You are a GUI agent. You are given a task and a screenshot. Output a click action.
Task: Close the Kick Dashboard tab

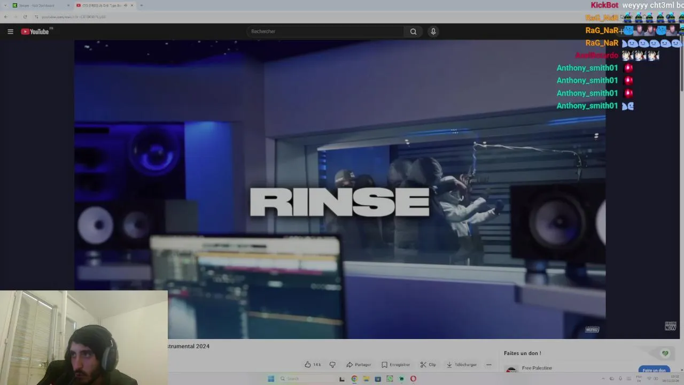pos(68,5)
